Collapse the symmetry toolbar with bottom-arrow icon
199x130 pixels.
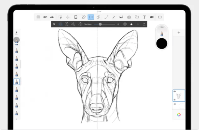[x=144, y=24]
